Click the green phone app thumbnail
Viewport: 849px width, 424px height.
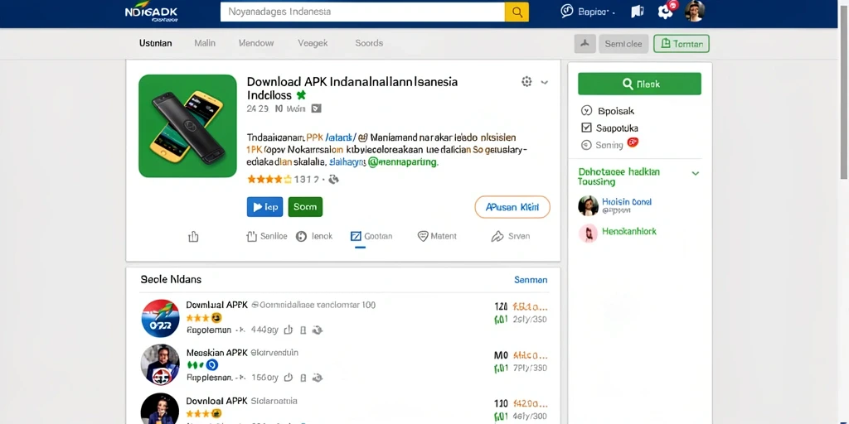coord(187,126)
